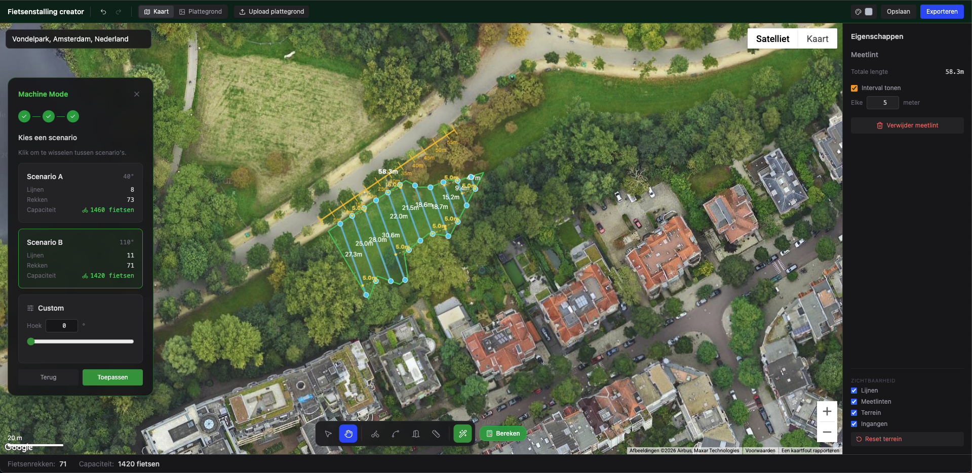Activate the hand pan tool
Image resolution: width=972 pixels, height=473 pixels.
[x=348, y=434]
